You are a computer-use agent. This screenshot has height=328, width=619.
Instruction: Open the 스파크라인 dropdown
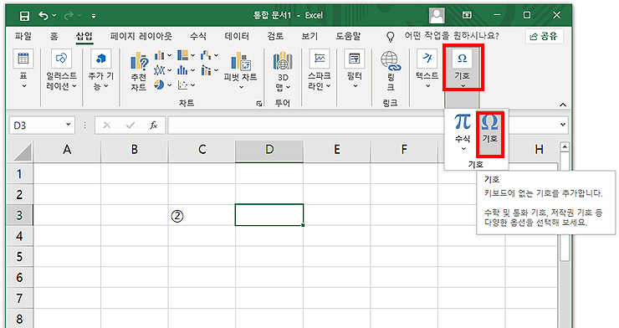click(x=319, y=69)
